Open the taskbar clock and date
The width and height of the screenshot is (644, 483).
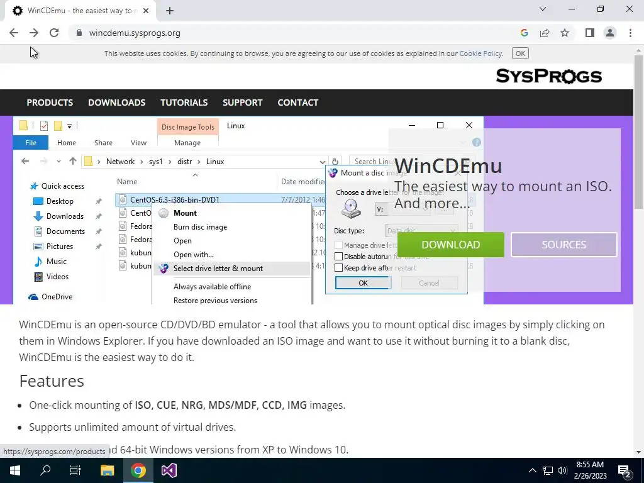pos(590,470)
